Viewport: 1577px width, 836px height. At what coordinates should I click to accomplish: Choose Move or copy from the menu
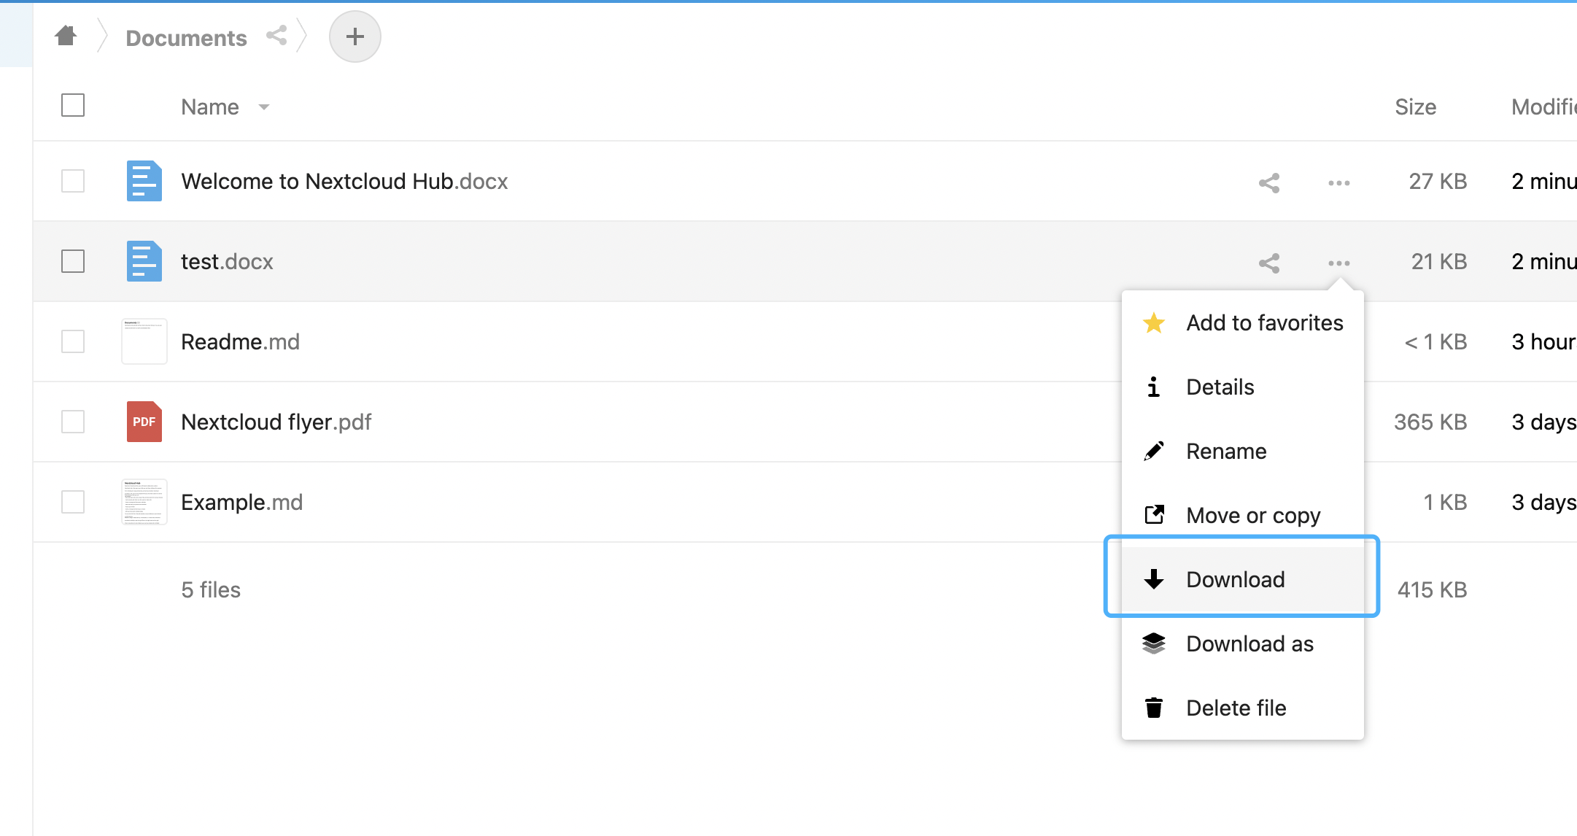coord(1252,514)
